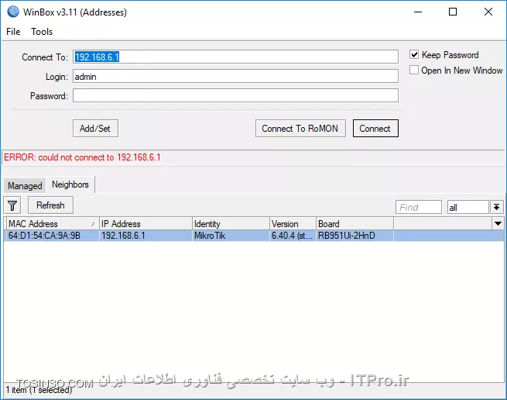Viewport: 507px width, 400px height.
Task: Click the Version column header
Action: [x=293, y=223]
